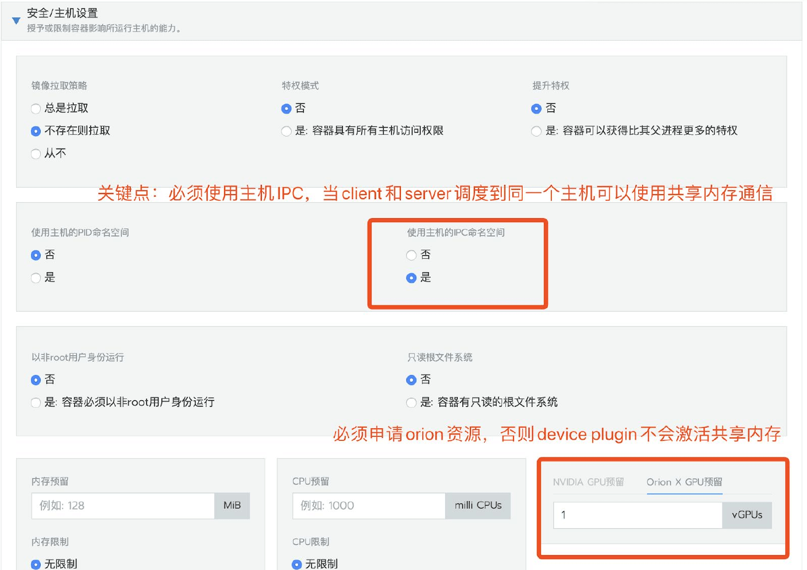Image resolution: width=807 pixels, height=570 pixels.
Task: Choose 否 for host PID namespace
Action: pyautogui.click(x=36, y=255)
